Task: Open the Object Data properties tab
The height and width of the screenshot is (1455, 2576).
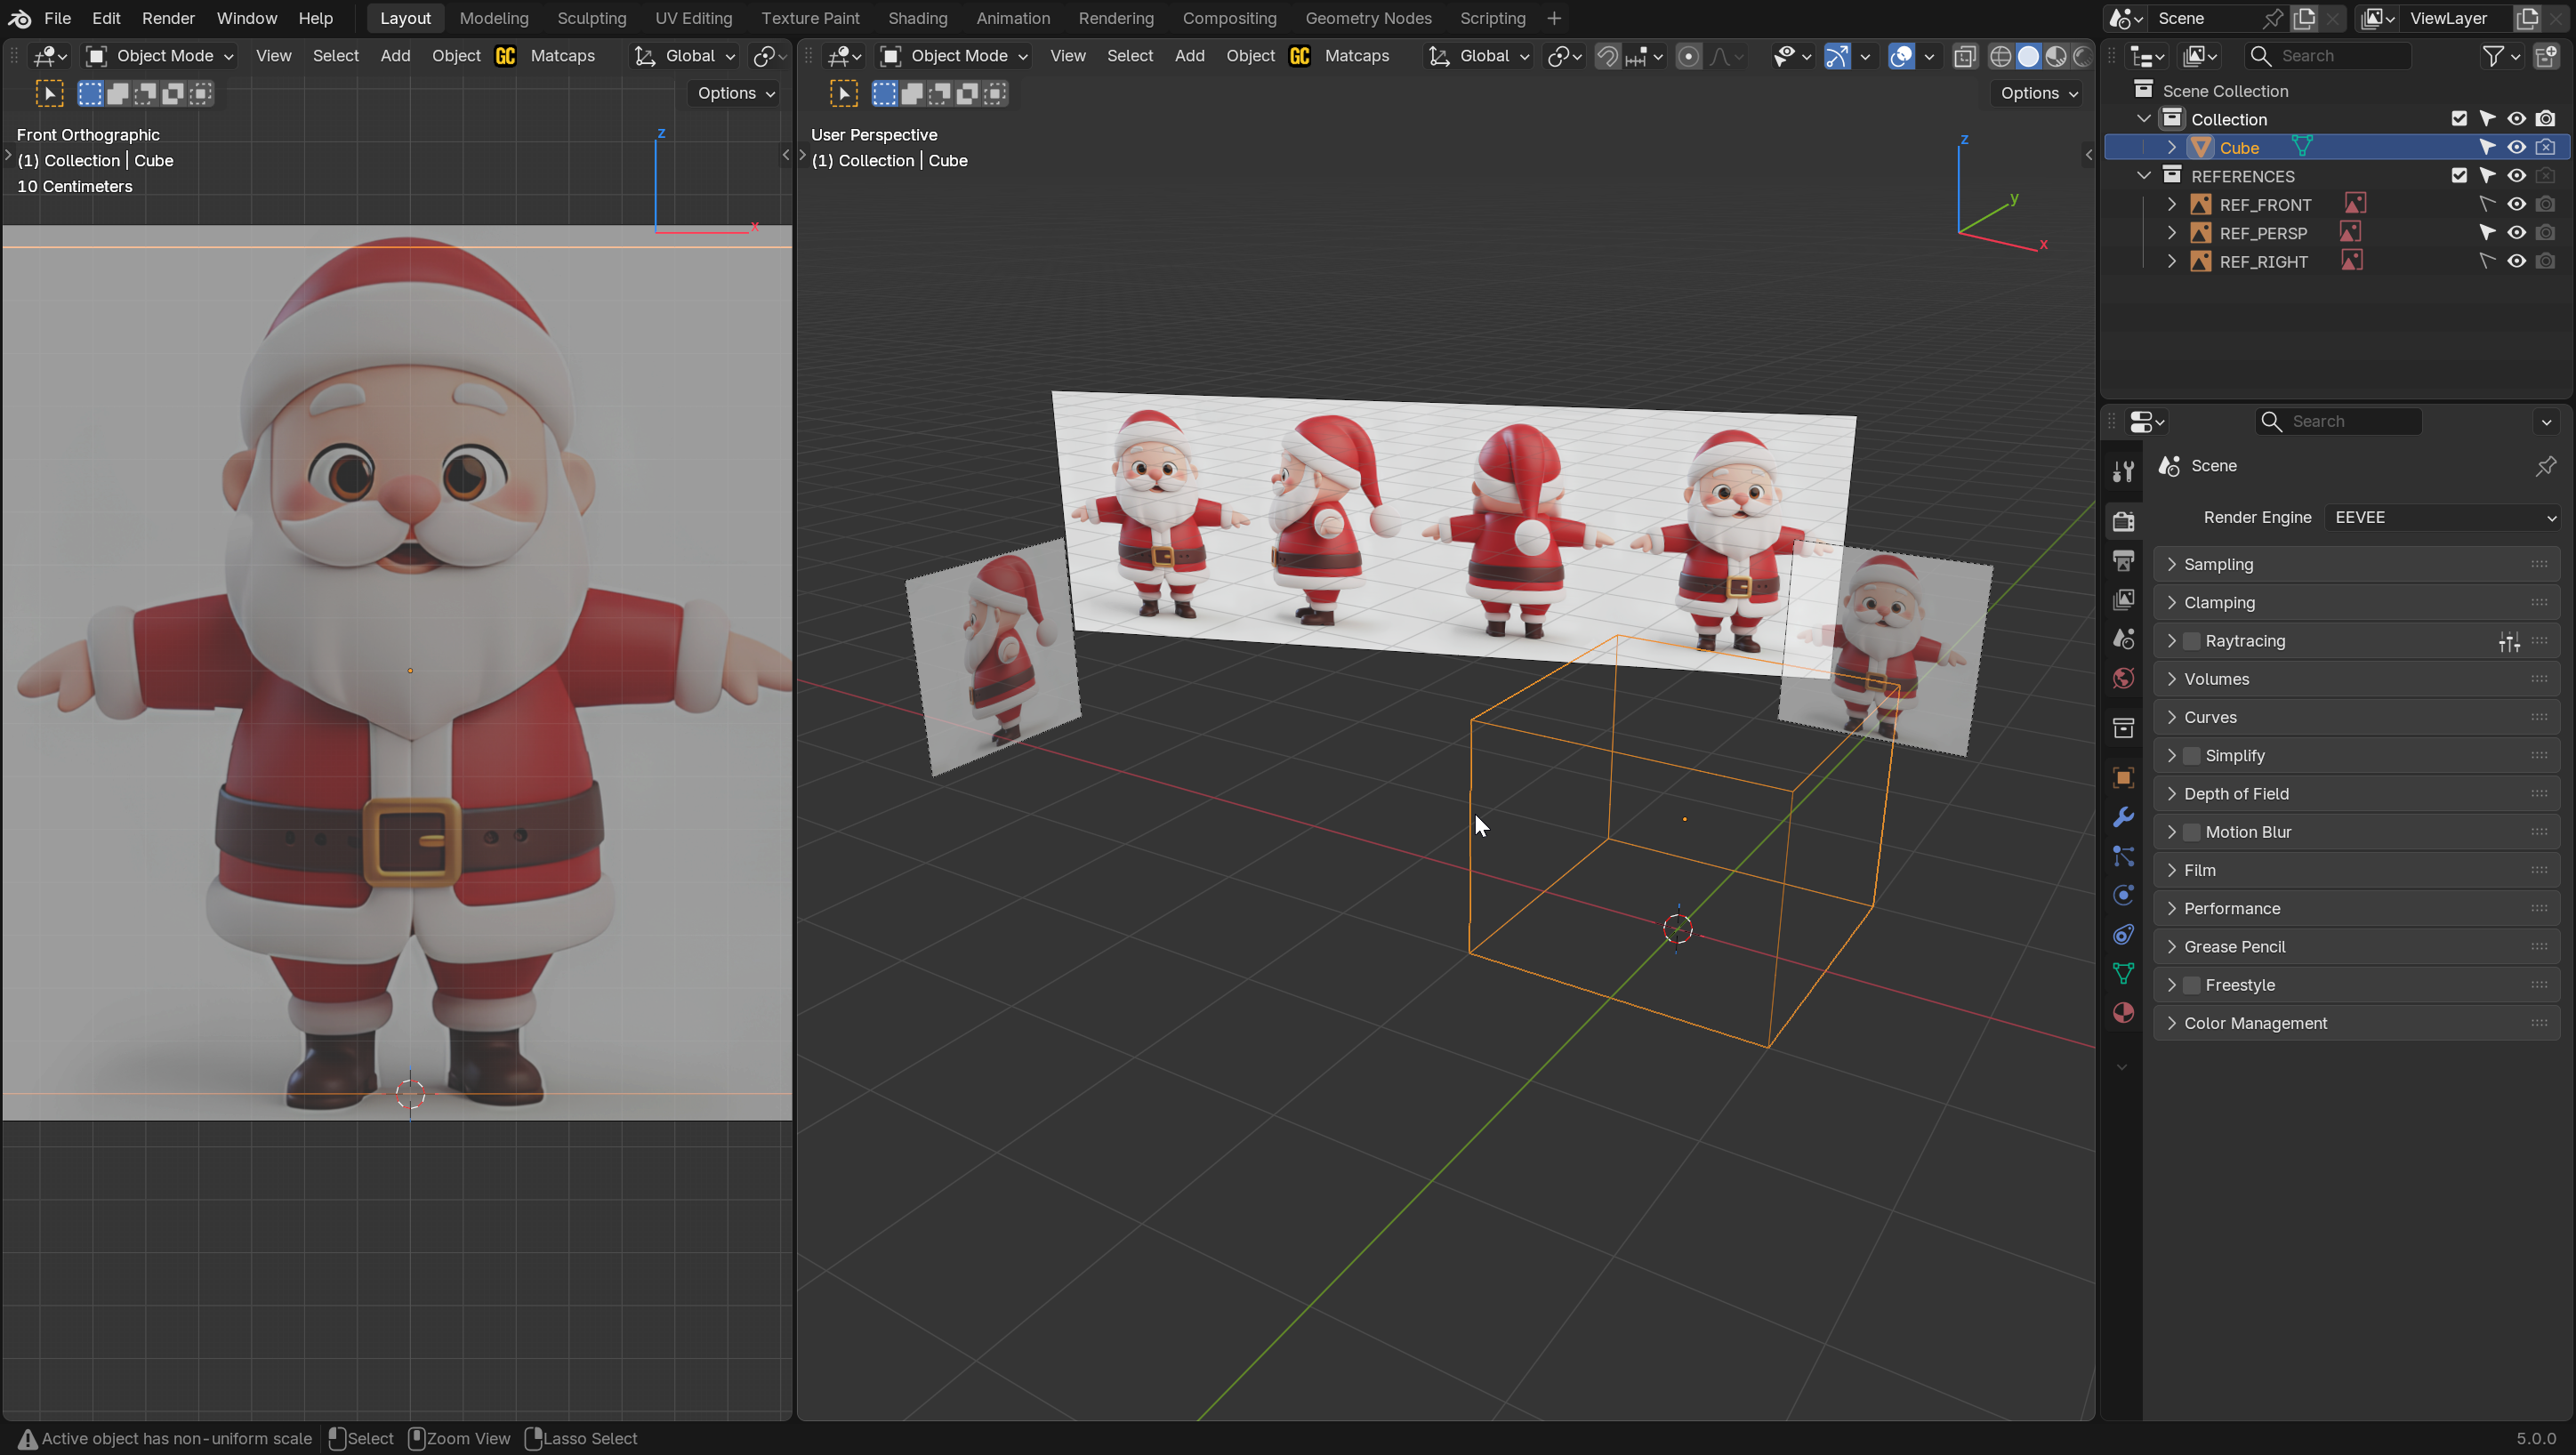Action: click(2123, 973)
